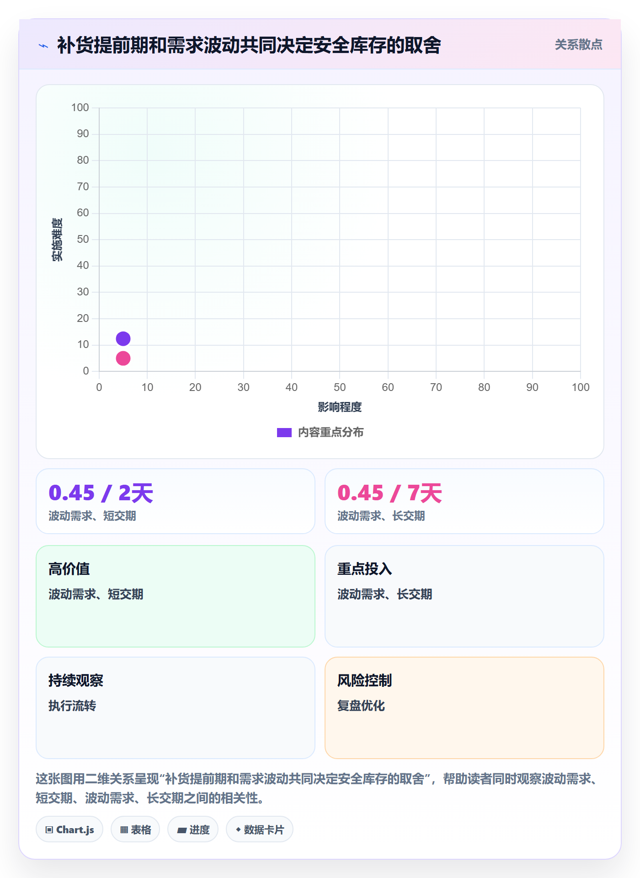Viewport: 640px width, 878px height.
Task: Click the purple scatter data point
Action: click(x=123, y=339)
